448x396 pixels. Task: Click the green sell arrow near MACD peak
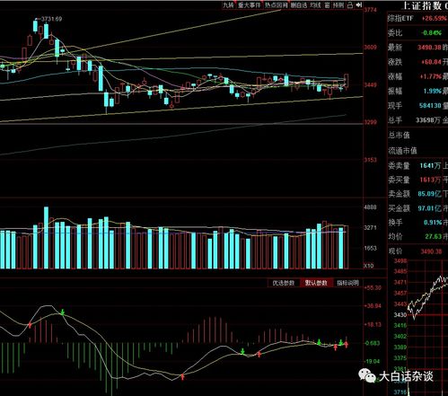coord(63,312)
